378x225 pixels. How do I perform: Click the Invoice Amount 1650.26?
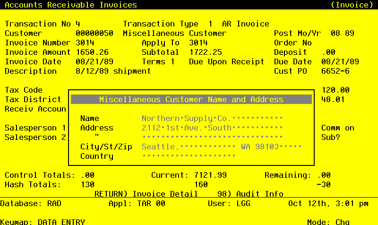point(92,52)
